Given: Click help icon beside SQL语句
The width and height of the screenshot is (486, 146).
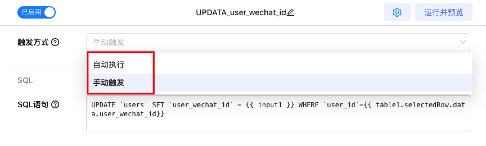Looking at the screenshot, I should 55,104.
